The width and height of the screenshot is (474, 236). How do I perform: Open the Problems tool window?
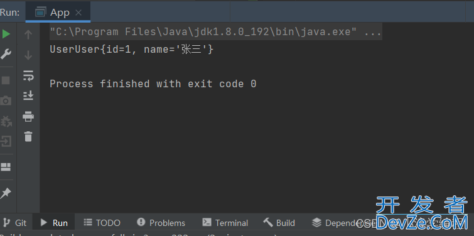[161, 223]
